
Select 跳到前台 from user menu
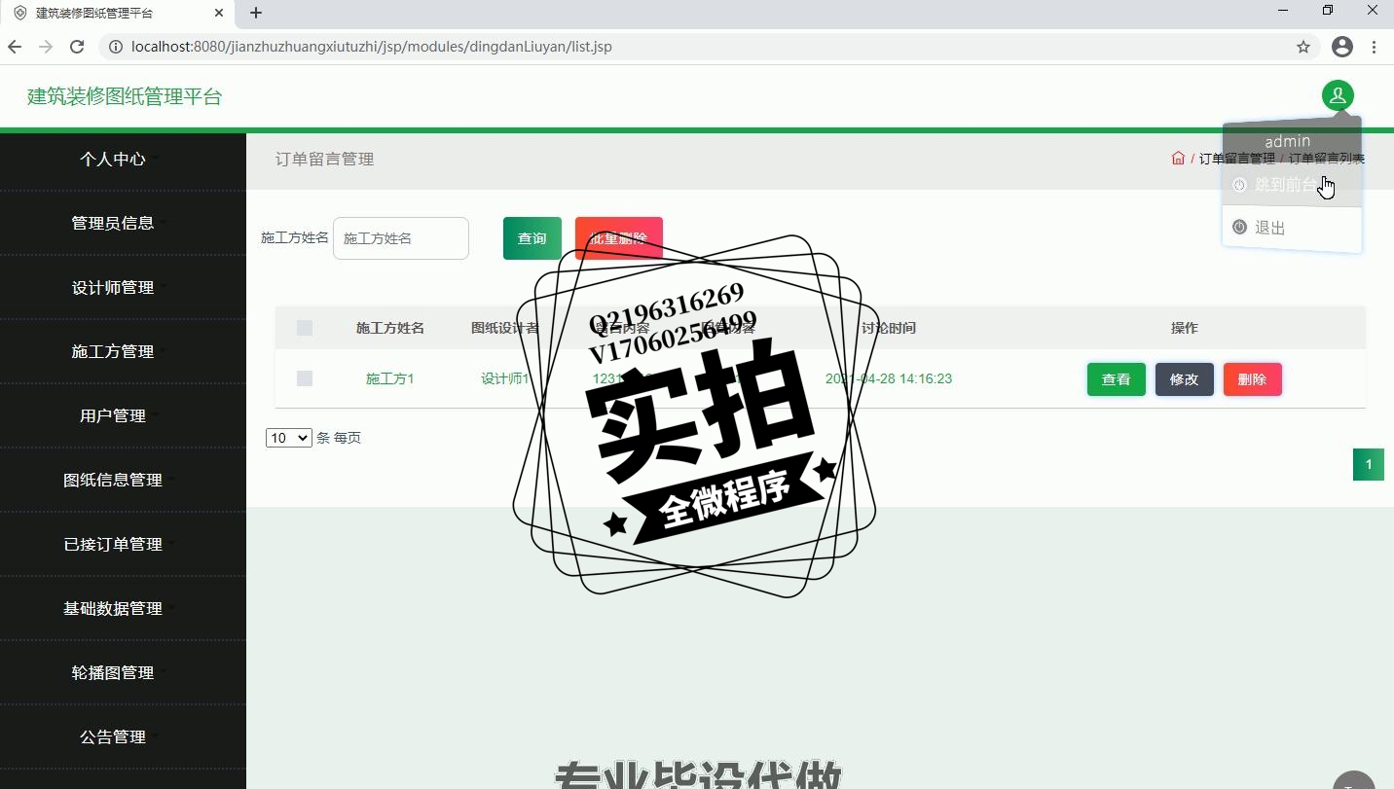(x=1292, y=184)
